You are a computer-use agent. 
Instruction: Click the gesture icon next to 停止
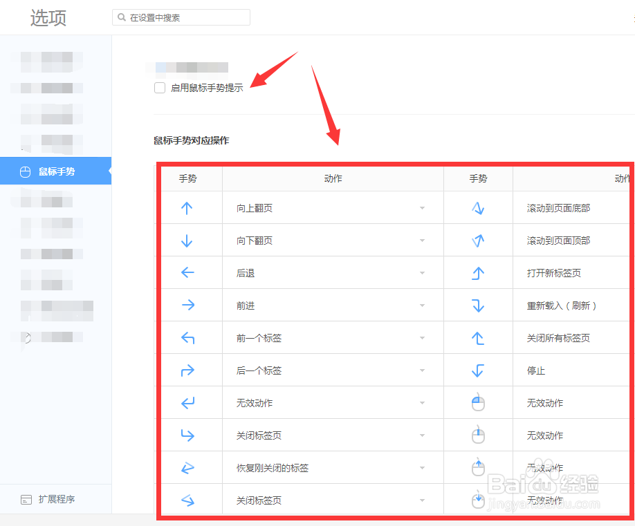[x=478, y=370]
